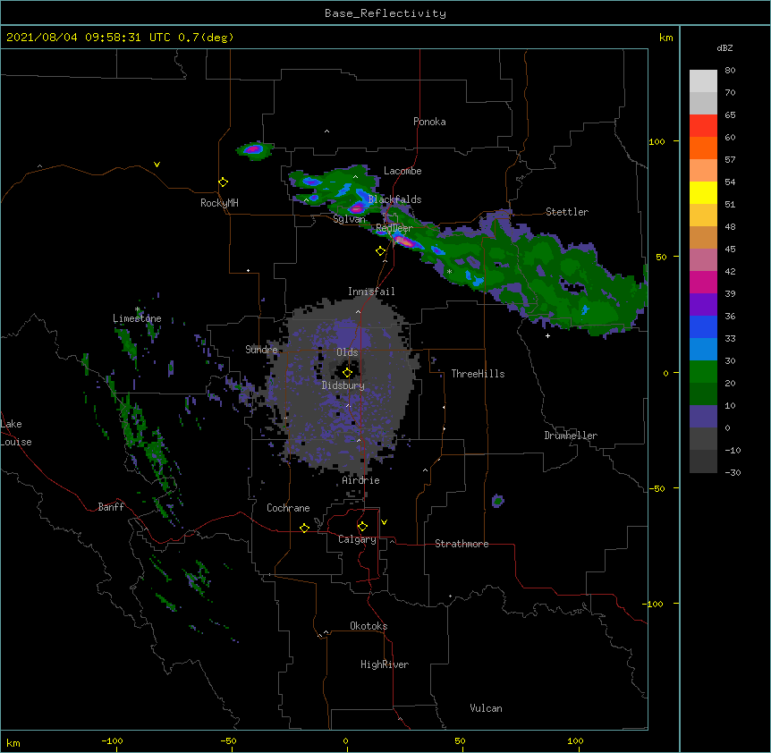Click the RockyMH label
This screenshot has height=753, width=771.
click(219, 203)
